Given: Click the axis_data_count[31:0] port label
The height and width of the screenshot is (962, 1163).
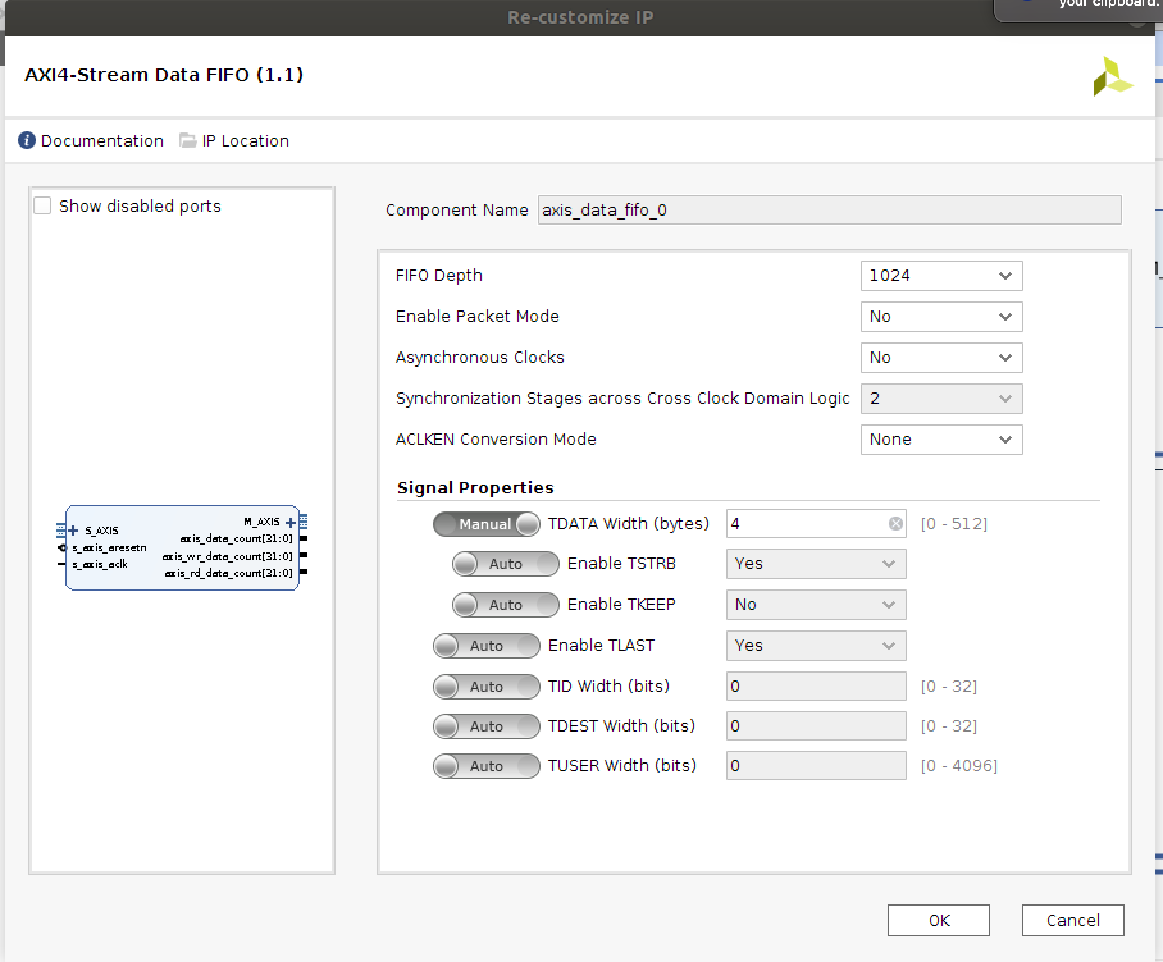Looking at the screenshot, I should point(236,539).
